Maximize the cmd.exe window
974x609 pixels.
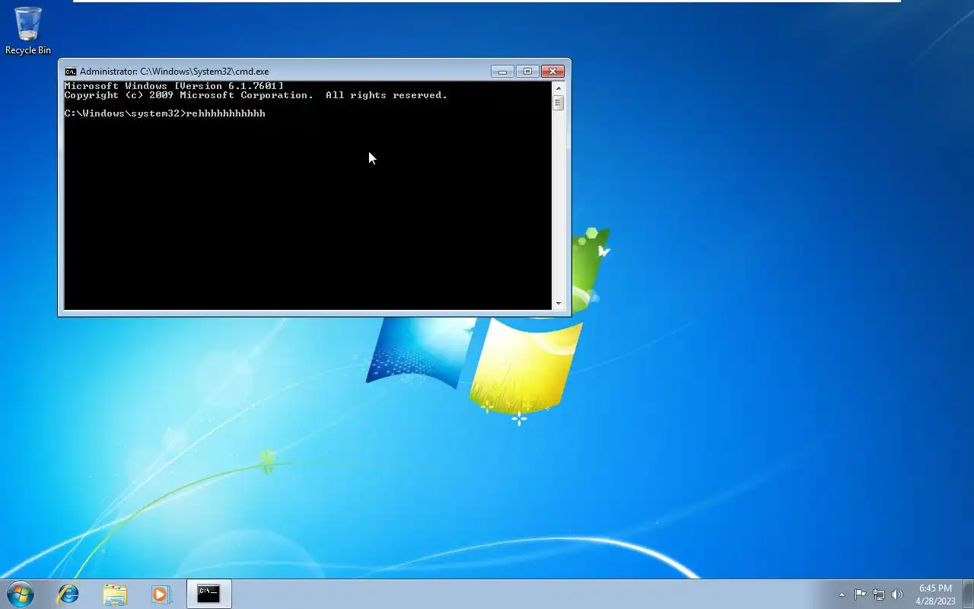(527, 72)
